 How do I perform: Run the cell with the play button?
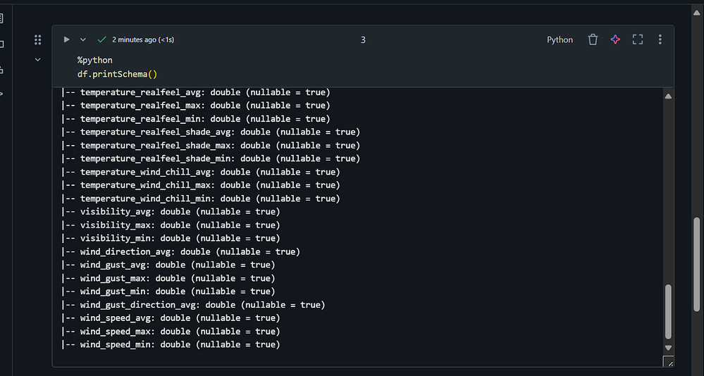[x=67, y=40]
